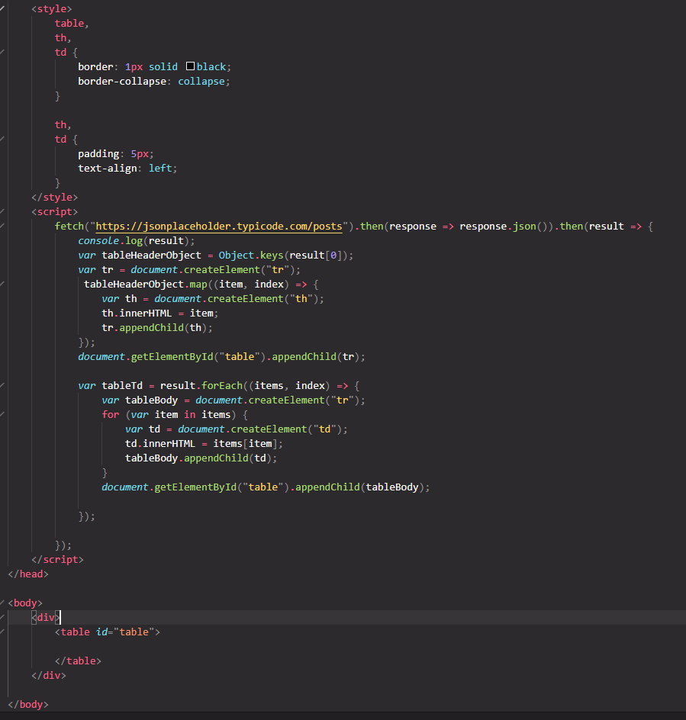686x720 pixels.
Task: Click the 'tableTd' variable name
Action: (122, 386)
